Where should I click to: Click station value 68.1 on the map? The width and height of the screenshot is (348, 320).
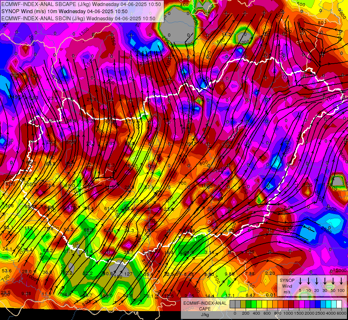(x=89, y=230)
